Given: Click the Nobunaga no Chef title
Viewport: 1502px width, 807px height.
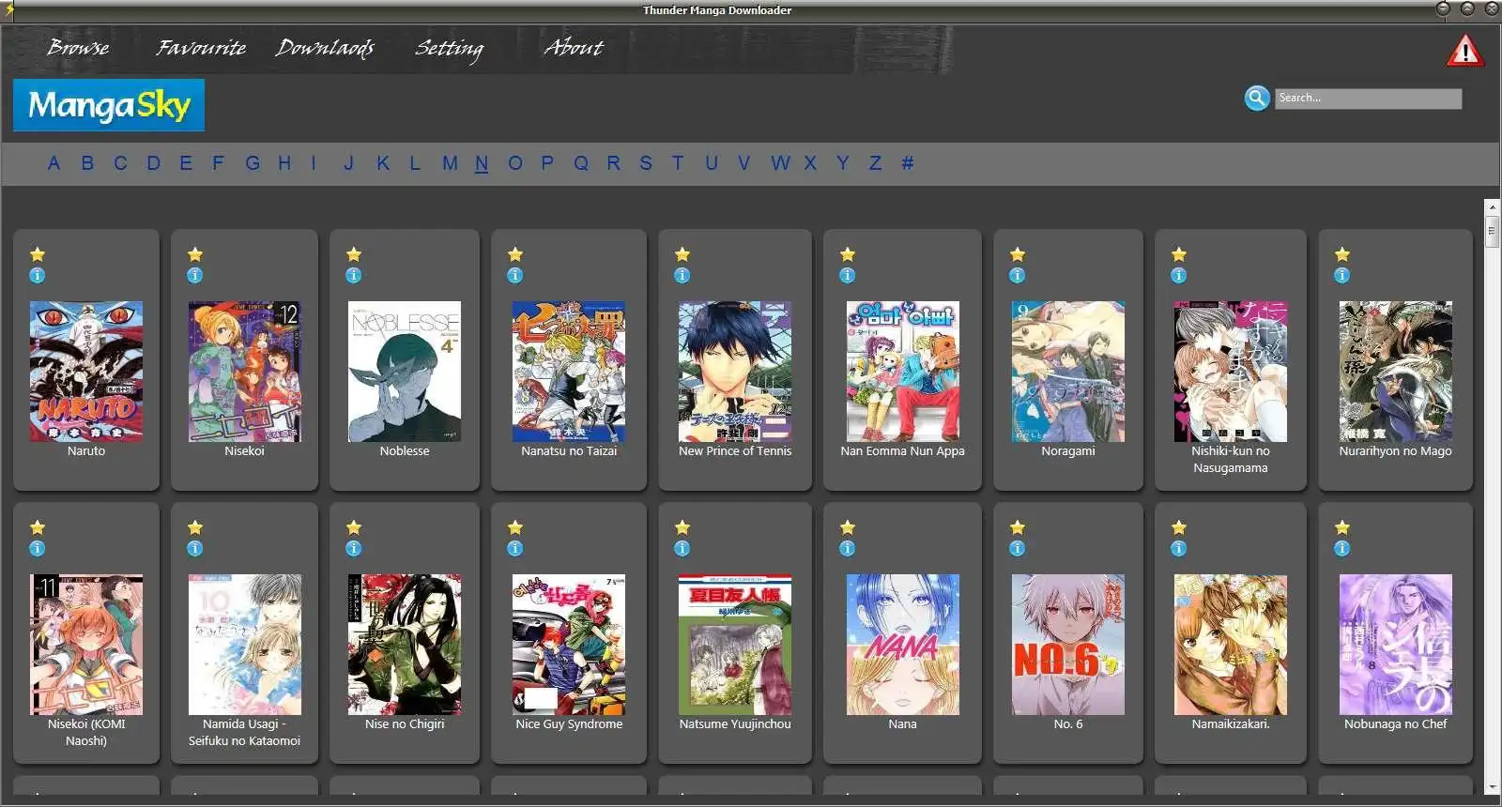Looking at the screenshot, I should [1395, 724].
